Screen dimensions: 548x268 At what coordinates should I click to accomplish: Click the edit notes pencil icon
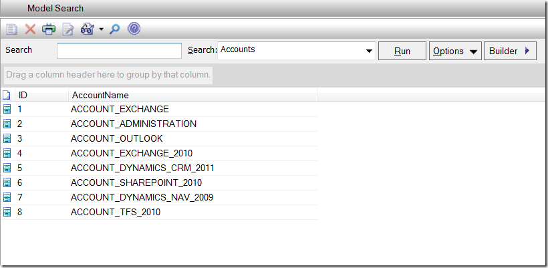coord(67,29)
